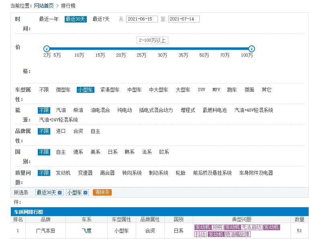Open 飞度 car series link
This screenshot has height=239, width=309.
coord(86,231)
